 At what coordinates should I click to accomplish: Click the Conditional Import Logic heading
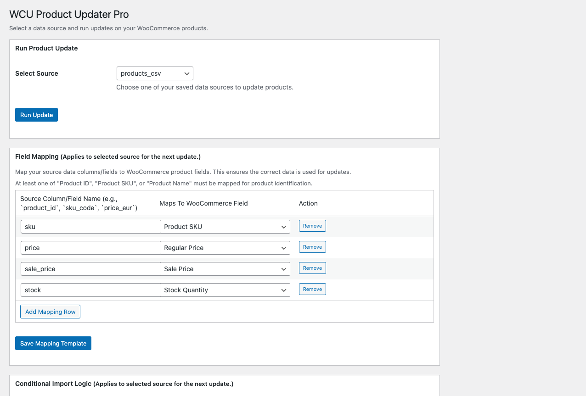(x=124, y=384)
